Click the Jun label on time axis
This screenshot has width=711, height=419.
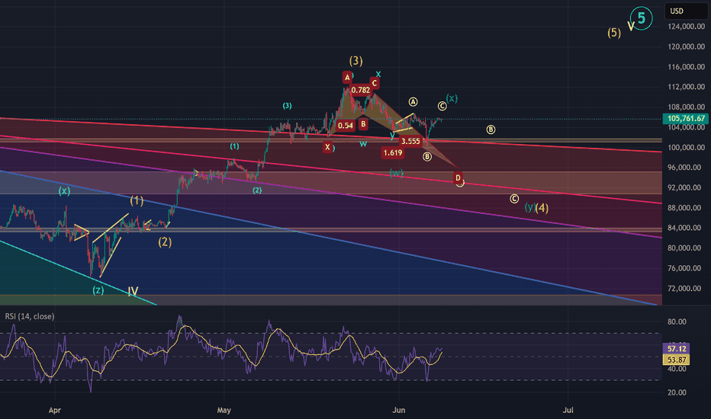(398, 411)
